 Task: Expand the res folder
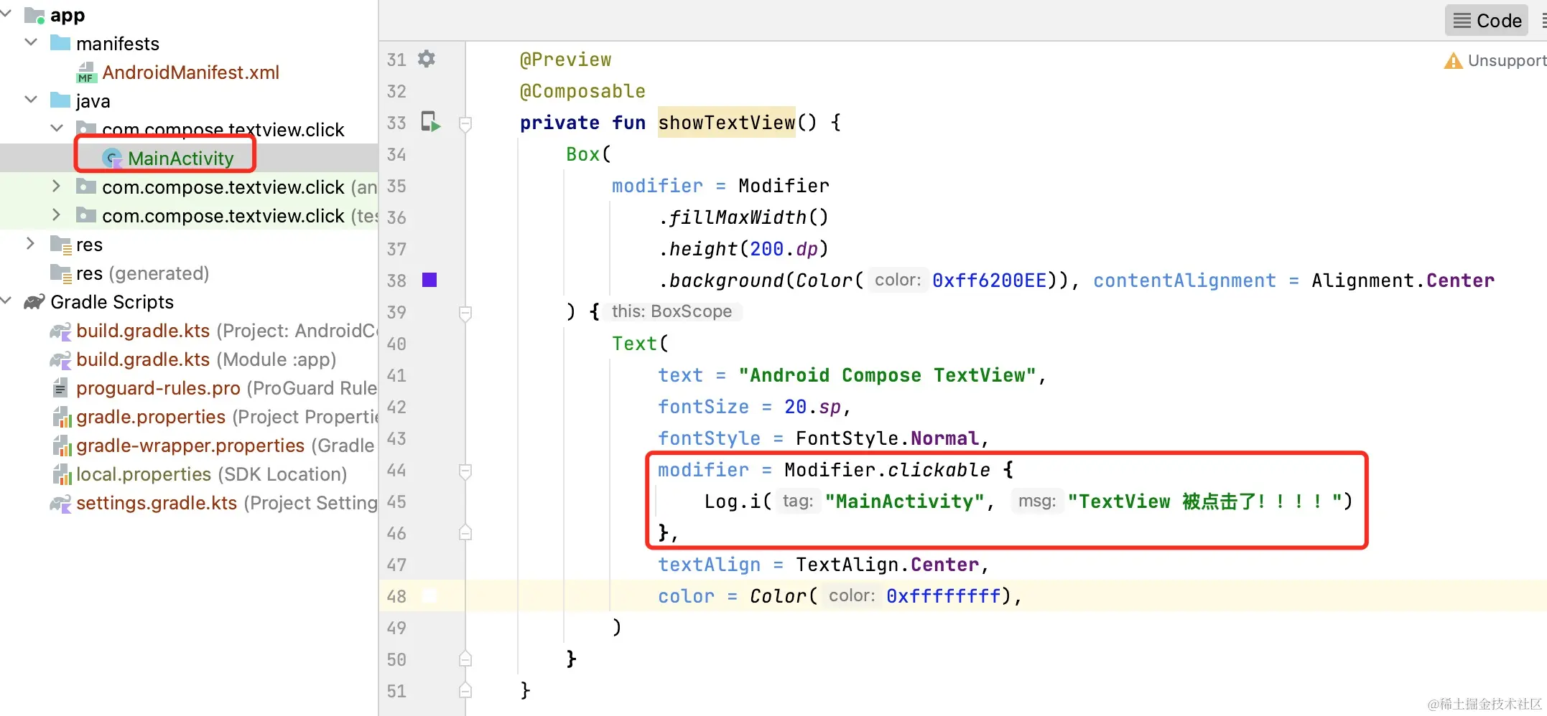click(31, 243)
